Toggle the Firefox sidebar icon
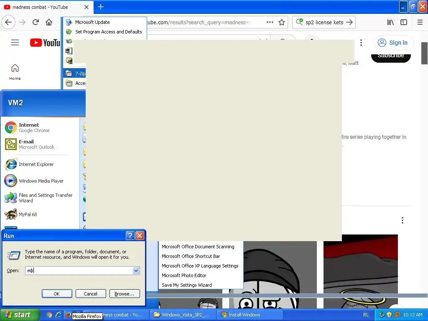Screen dimensions: 428x321 [404, 22]
